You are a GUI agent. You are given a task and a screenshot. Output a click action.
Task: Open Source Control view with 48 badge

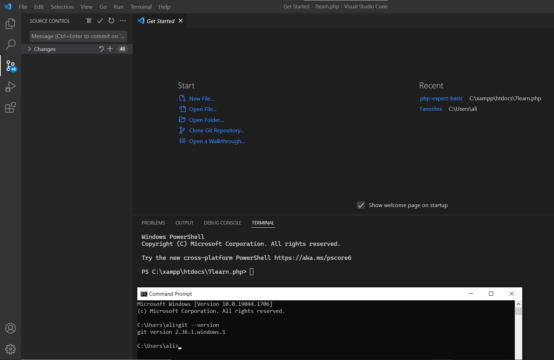coord(11,66)
